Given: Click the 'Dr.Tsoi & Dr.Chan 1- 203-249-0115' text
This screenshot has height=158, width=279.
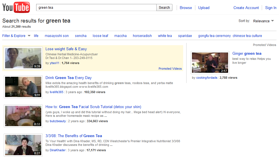Looking at the screenshot, I should point(69,58).
